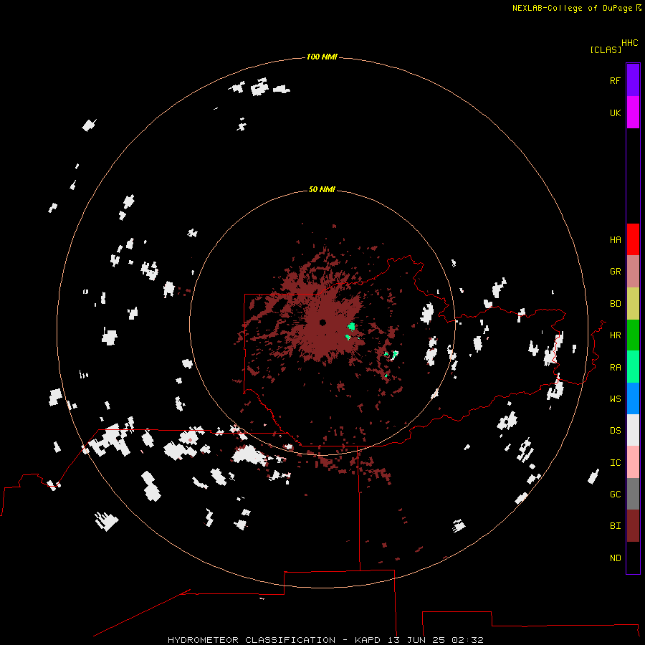
Task: Click the RA mint-green legend swatch
Action: coord(633,367)
